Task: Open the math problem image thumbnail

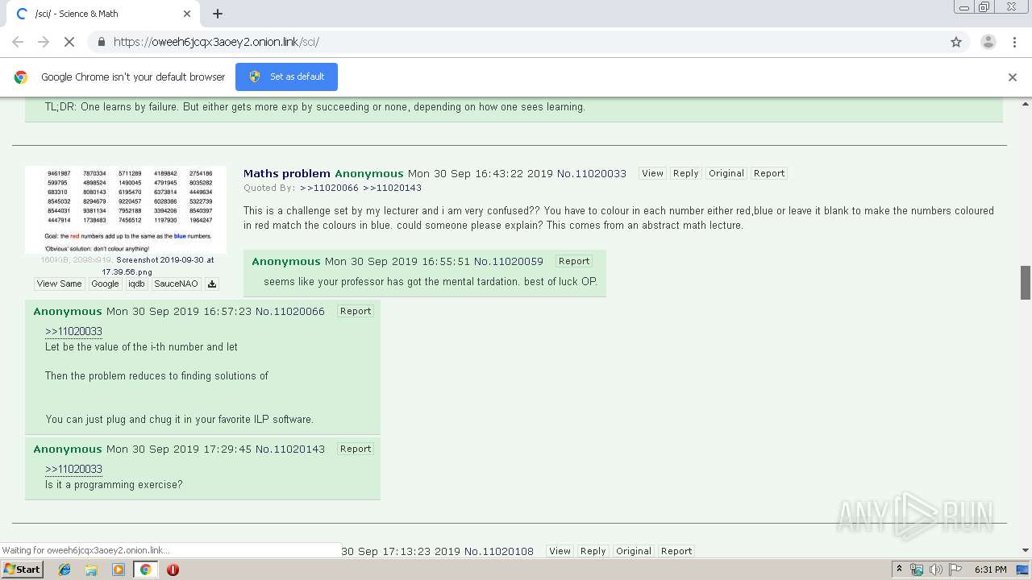Action: [x=126, y=209]
